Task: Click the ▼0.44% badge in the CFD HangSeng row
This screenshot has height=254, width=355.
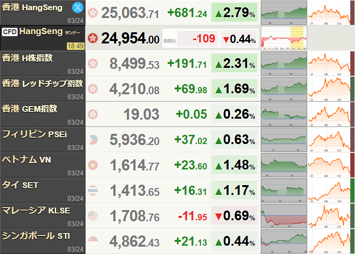Action: (x=239, y=39)
